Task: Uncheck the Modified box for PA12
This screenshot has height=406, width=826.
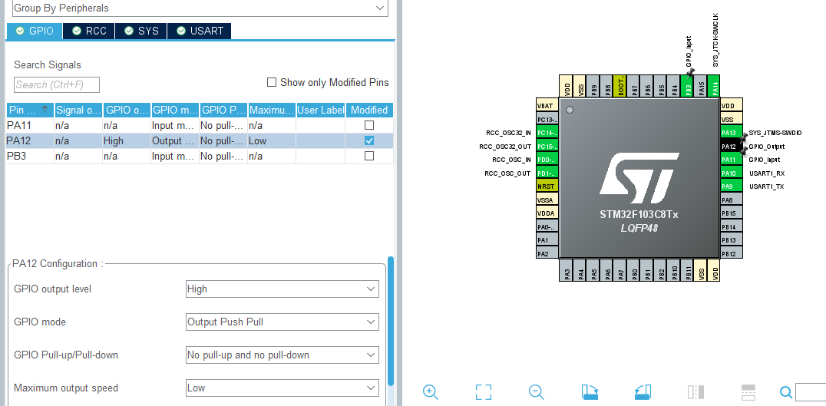Action: 369,140
